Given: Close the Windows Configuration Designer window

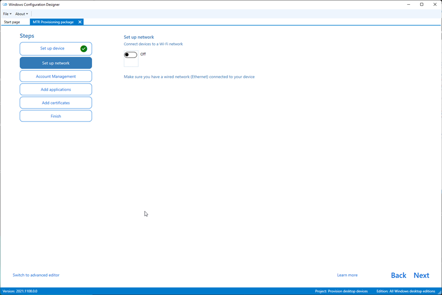Looking at the screenshot, I should [435, 4].
